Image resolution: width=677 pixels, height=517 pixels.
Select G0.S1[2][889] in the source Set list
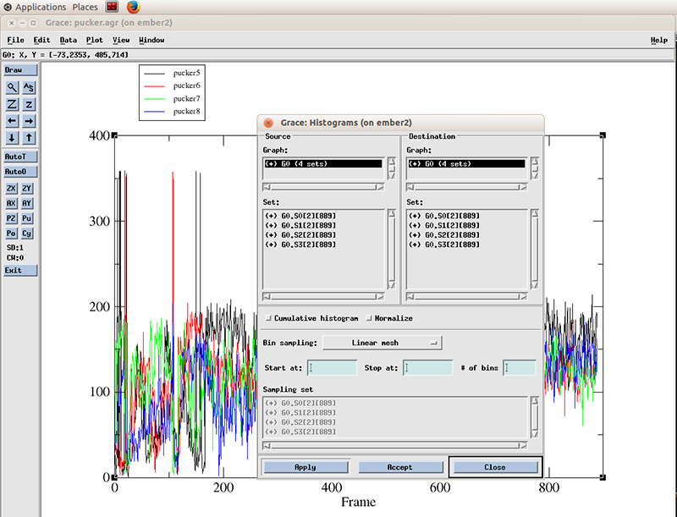click(301, 225)
